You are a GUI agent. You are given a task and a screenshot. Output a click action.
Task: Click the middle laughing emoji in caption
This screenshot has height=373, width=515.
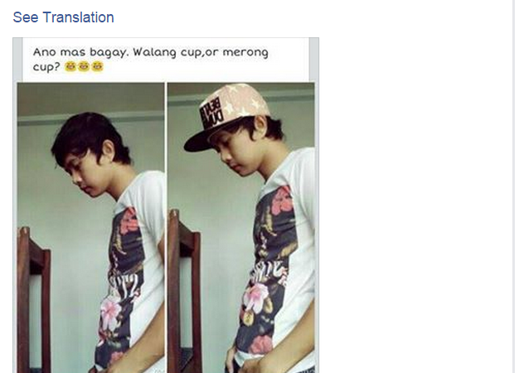click(x=84, y=66)
